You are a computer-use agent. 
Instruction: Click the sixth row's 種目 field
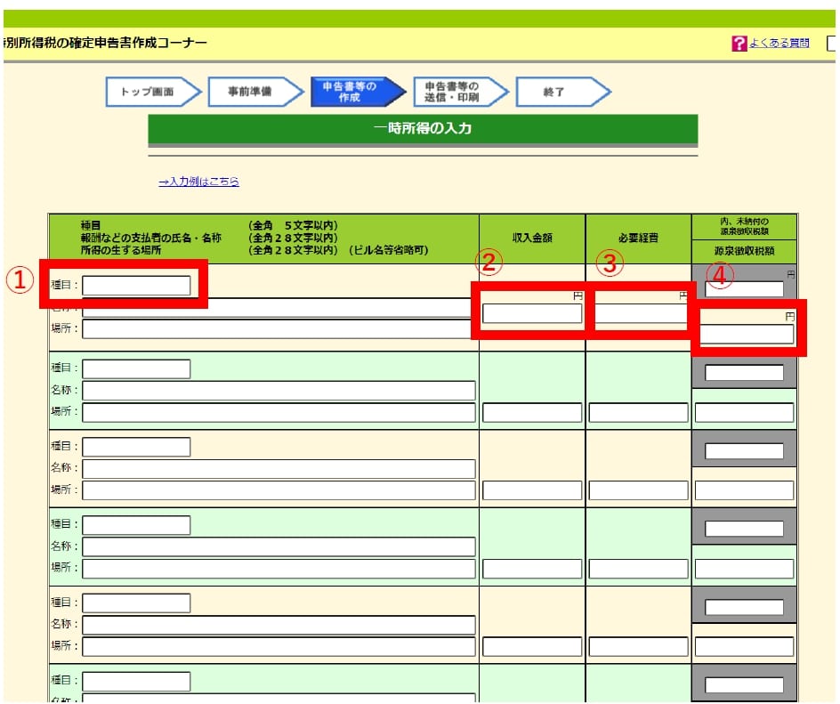(136, 681)
